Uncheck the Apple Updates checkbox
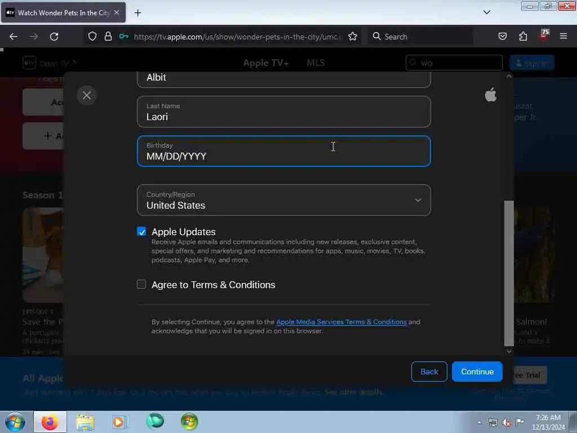The image size is (577, 433). tap(141, 232)
